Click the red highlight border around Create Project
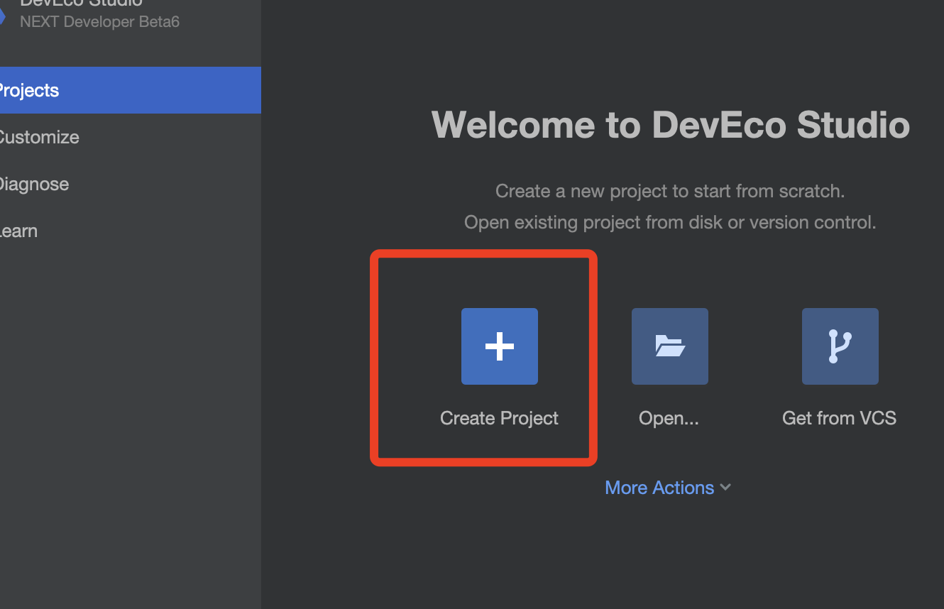The width and height of the screenshot is (944, 609). coord(483,253)
